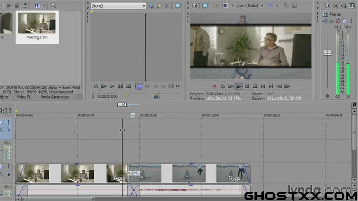Play the project from the preview window
Screen dimensions: 358x201
[239, 86]
